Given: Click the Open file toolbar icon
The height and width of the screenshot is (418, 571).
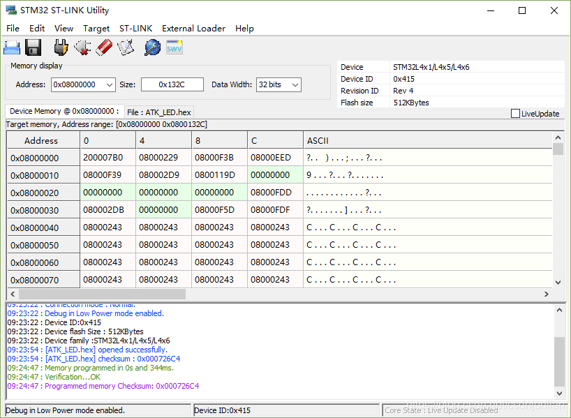Looking at the screenshot, I should pyautogui.click(x=12, y=47).
